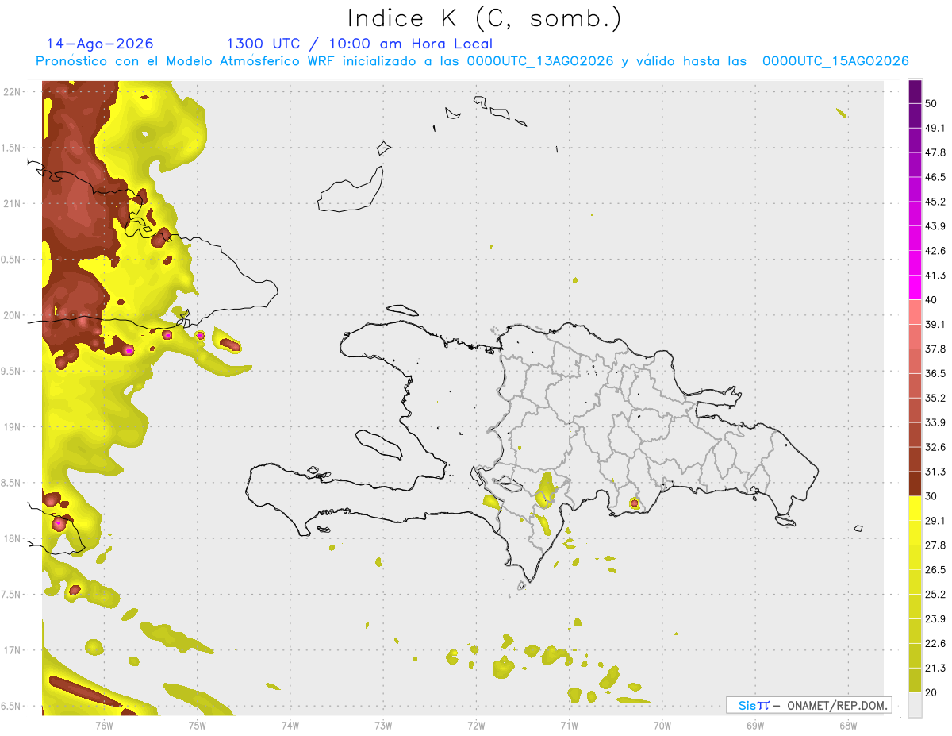This screenshot has height=736, width=952.
Task: Click the legend value "26.5"
Action: pos(935,570)
